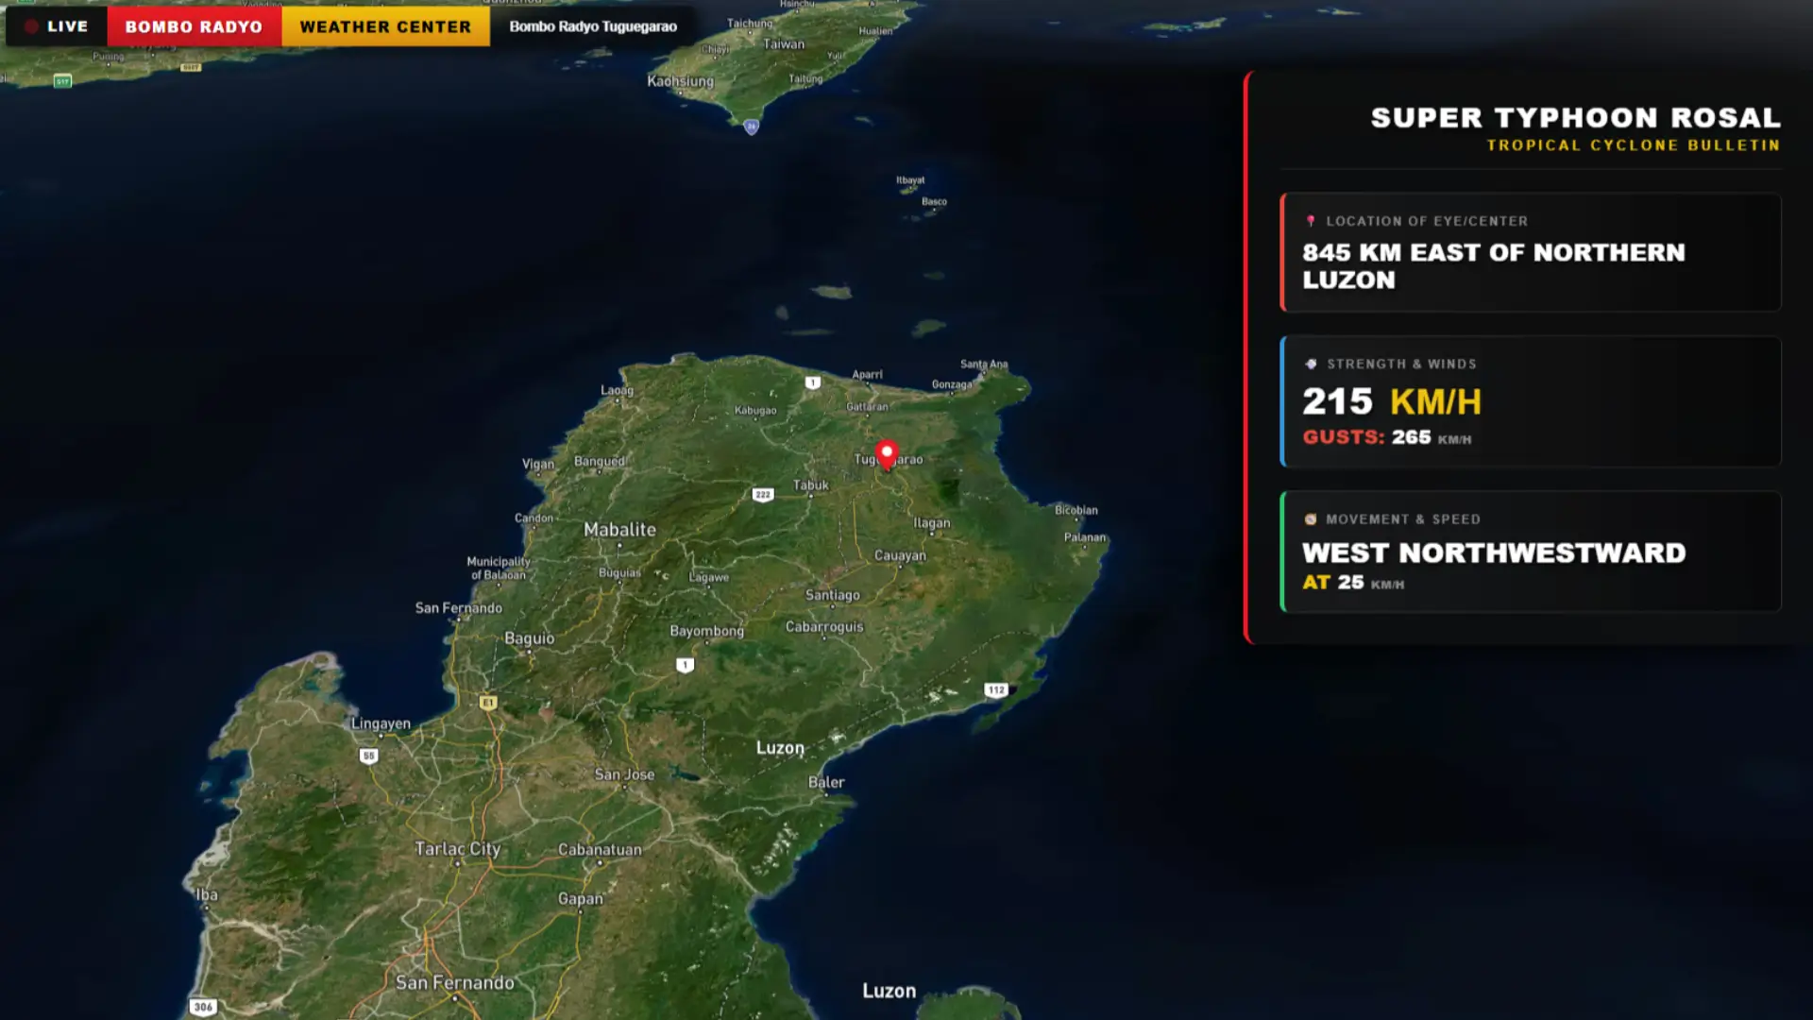Click the pin icon beside Location of Eye/Center
The width and height of the screenshot is (1813, 1020).
[1311, 221]
